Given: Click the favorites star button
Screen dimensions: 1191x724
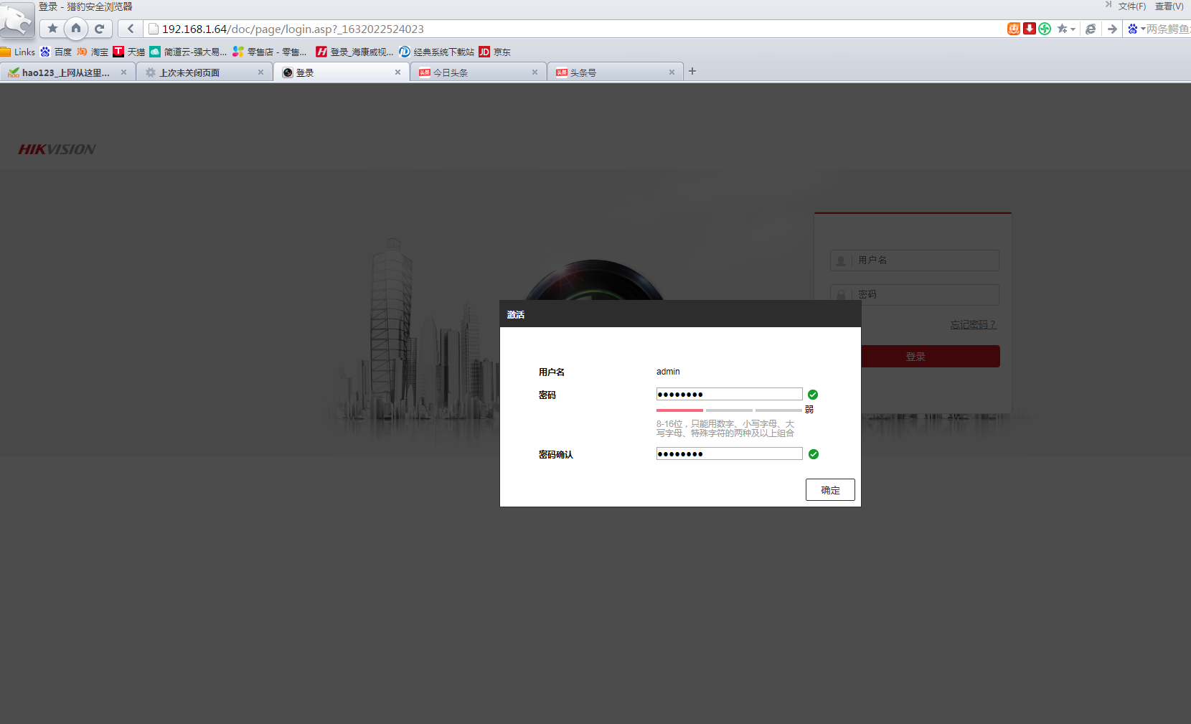Looking at the screenshot, I should (52, 29).
